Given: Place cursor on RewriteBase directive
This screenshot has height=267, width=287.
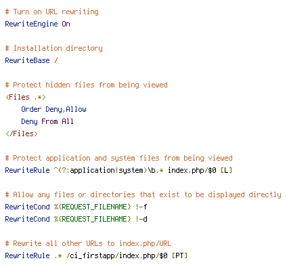Looking at the screenshot, I should pos(27,60).
